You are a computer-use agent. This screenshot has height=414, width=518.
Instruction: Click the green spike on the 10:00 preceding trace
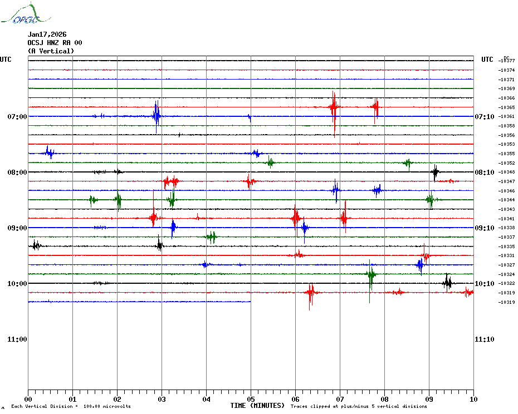(x=371, y=274)
